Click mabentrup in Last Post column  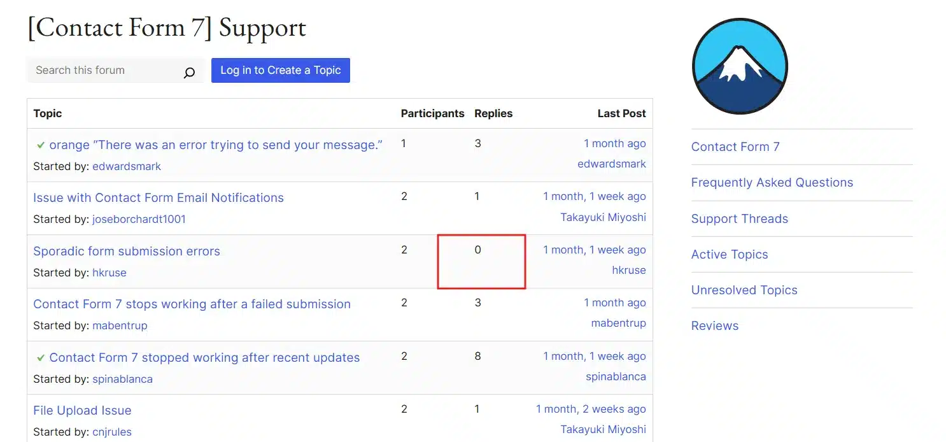point(618,323)
